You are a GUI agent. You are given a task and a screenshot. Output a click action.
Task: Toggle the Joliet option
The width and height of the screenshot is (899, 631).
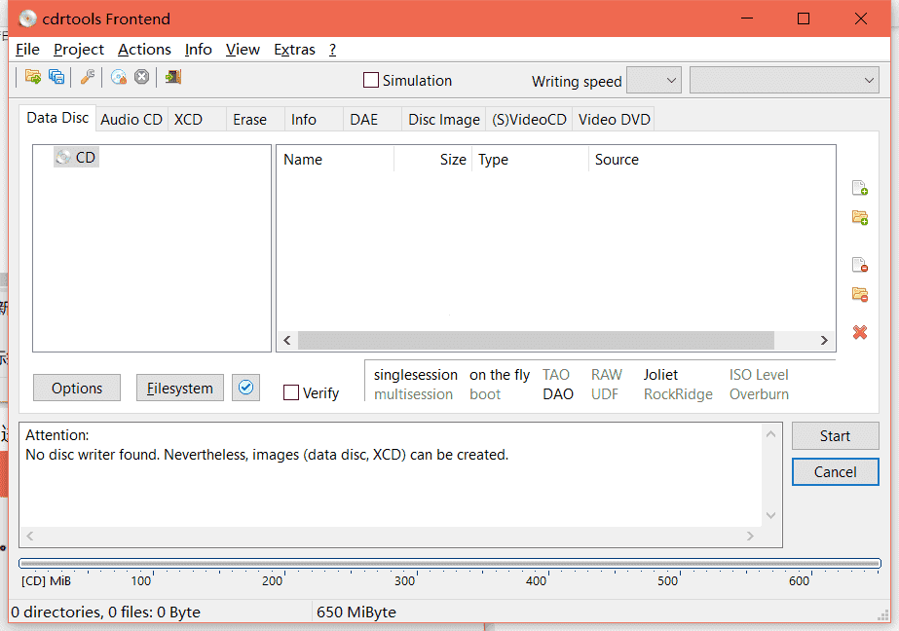click(x=660, y=375)
